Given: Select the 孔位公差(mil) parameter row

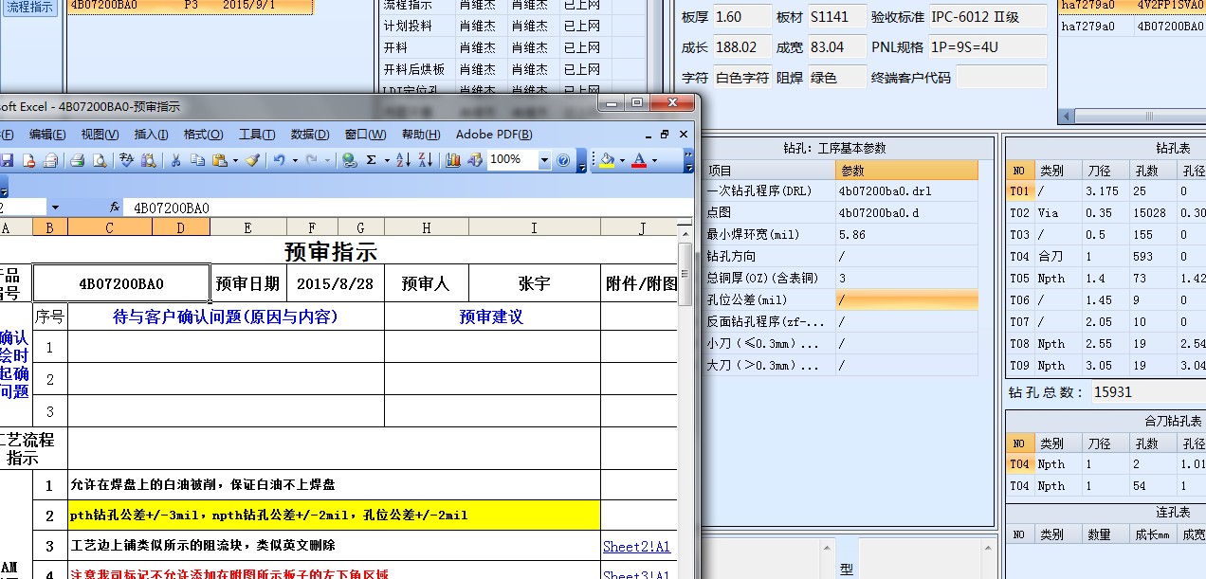Looking at the screenshot, I should (x=842, y=300).
